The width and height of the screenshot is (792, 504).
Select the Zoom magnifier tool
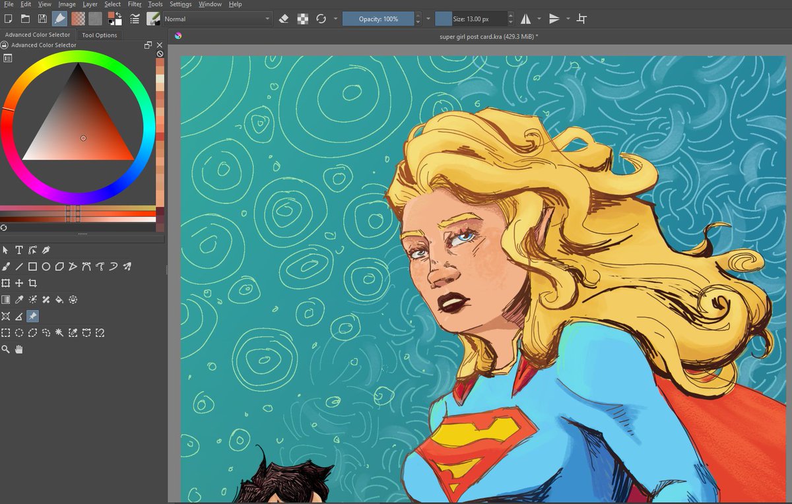[6, 349]
